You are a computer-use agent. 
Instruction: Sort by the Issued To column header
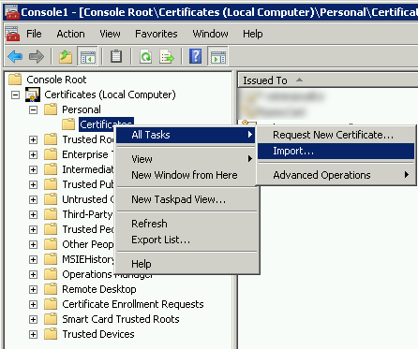(328, 80)
